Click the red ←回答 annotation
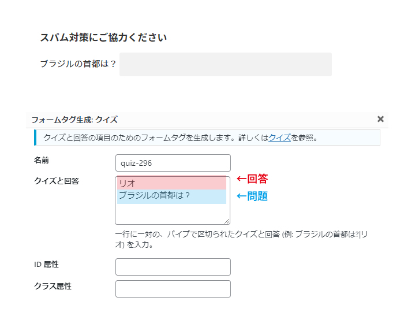This screenshot has width=415, height=327. (x=252, y=179)
